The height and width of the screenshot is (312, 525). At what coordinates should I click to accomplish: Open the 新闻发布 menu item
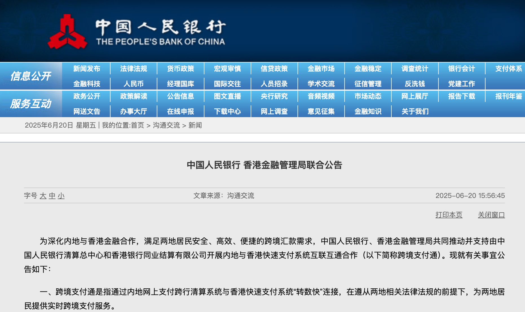pyautogui.click(x=87, y=69)
